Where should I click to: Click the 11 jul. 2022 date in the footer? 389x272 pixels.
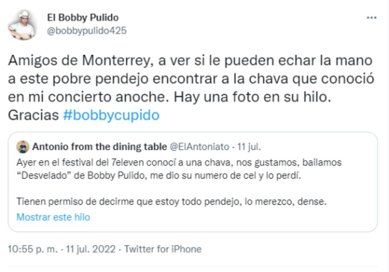[x=91, y=249]
